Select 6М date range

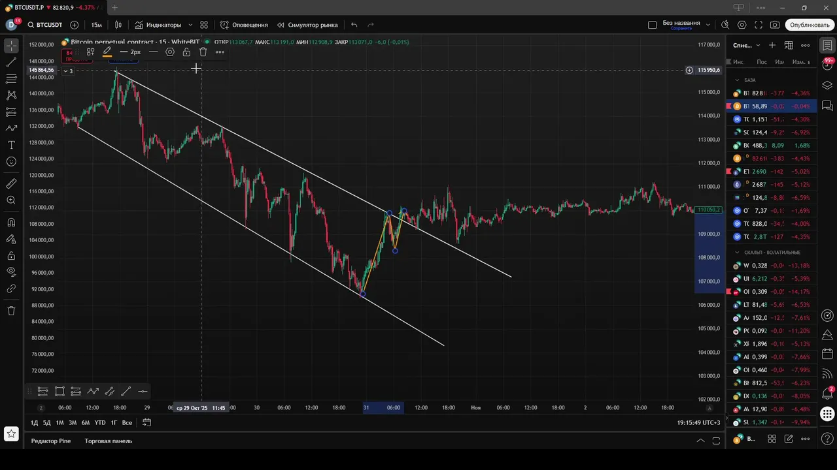coord(85,422)
